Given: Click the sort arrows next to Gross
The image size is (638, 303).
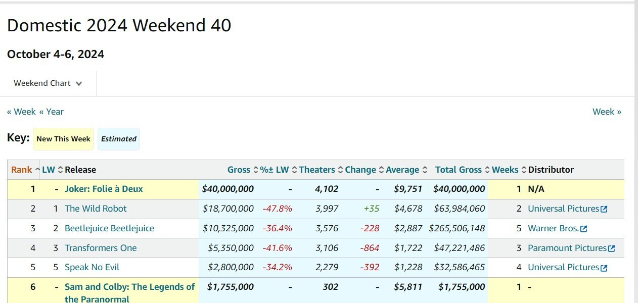Looking at the screenshot, I should 255,170.
